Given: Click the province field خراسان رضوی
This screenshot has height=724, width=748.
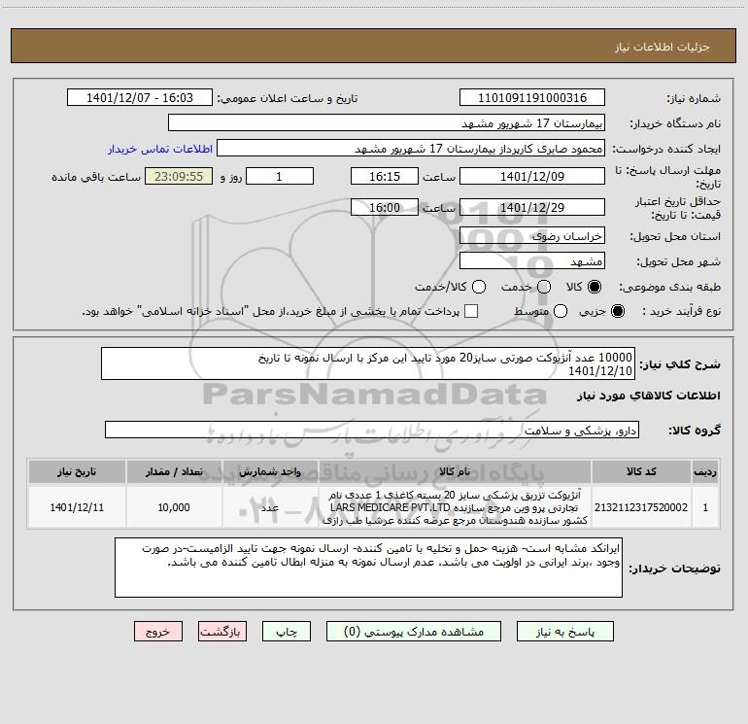Looking at the screenshot, I should (532, 236).
